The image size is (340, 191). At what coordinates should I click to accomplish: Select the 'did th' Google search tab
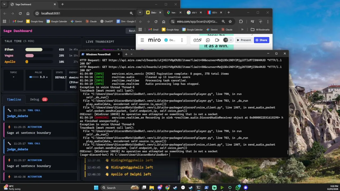click(194, 12)
